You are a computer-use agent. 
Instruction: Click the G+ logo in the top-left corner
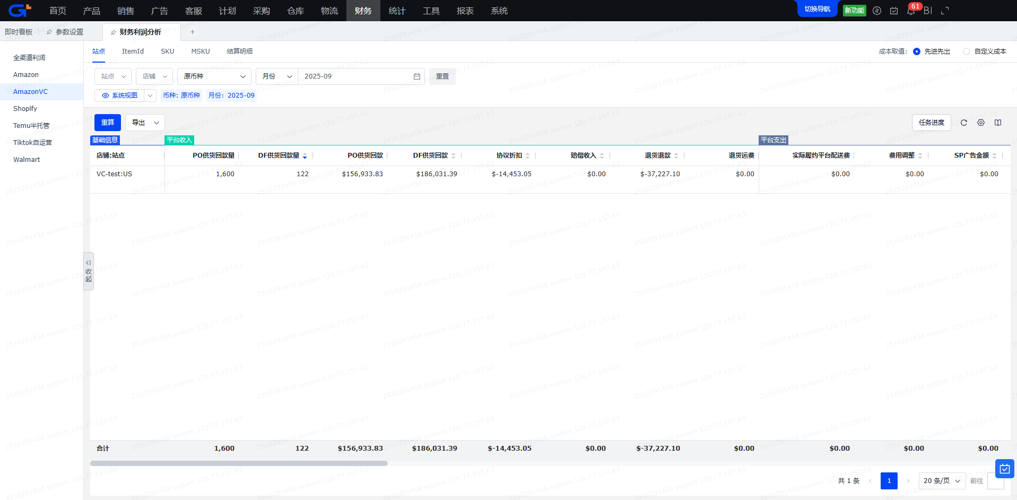coord(20,10)
